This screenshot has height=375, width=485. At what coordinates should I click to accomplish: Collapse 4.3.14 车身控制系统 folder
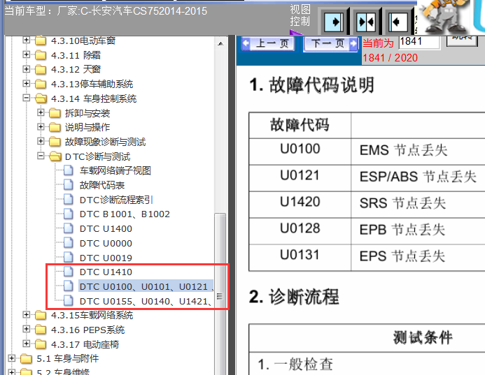27,98
